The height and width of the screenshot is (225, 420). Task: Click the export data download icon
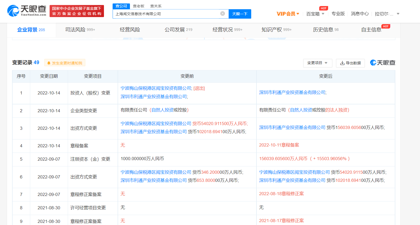click(342, 63)
